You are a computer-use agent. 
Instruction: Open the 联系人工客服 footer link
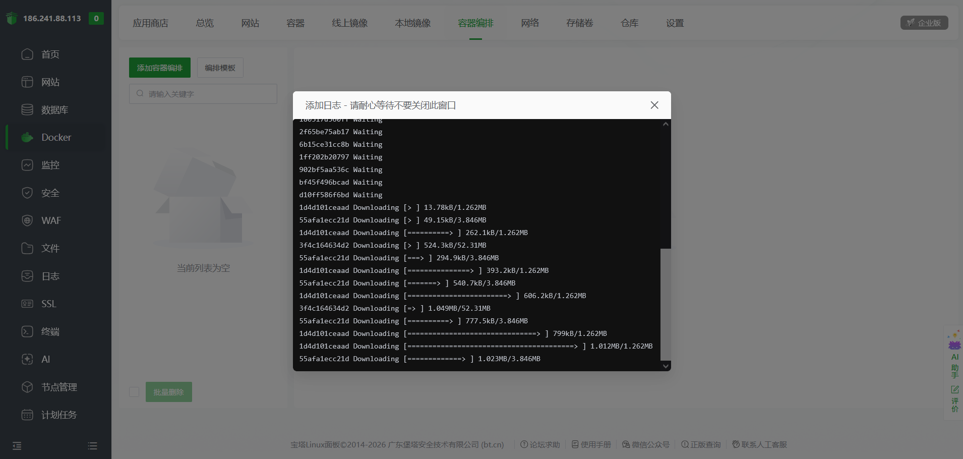point(760,444)
